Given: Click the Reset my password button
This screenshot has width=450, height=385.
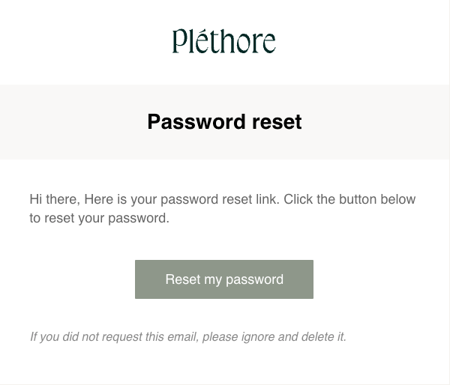Looking at the screenshot, I should tap(224, 279).
